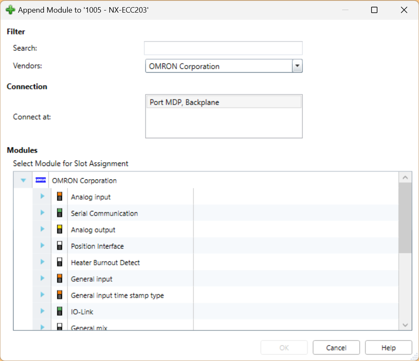Viewport: 419px width, 361px height.
Task: Click the OK button
Action: point(284,348)
